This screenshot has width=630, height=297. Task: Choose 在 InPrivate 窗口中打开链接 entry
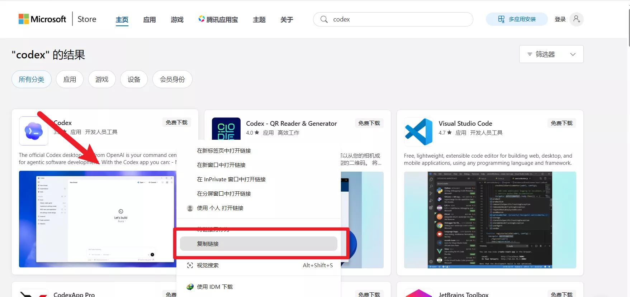click(259, 179)
